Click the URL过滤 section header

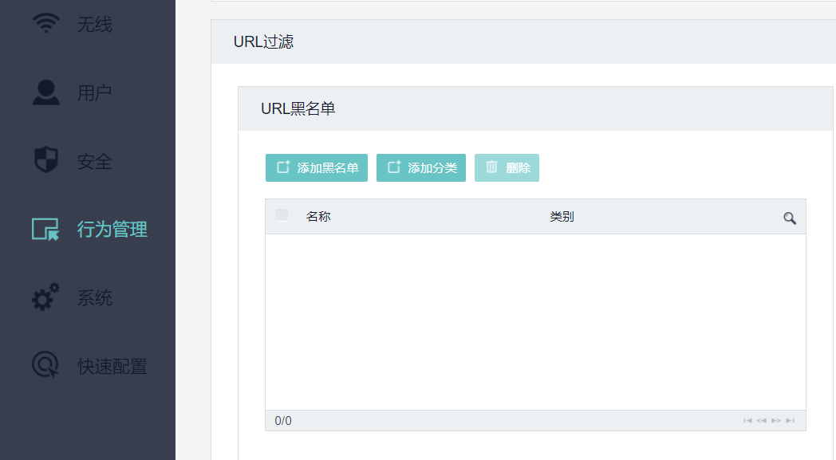coord(264,42)
